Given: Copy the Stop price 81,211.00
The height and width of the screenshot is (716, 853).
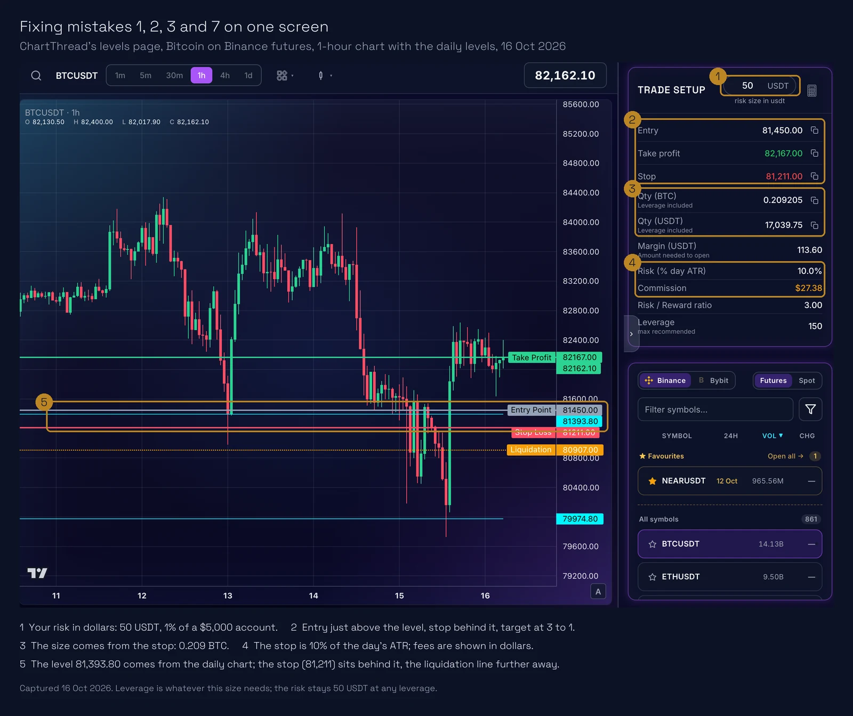Looking at the screenshot, I should (814, 176).
